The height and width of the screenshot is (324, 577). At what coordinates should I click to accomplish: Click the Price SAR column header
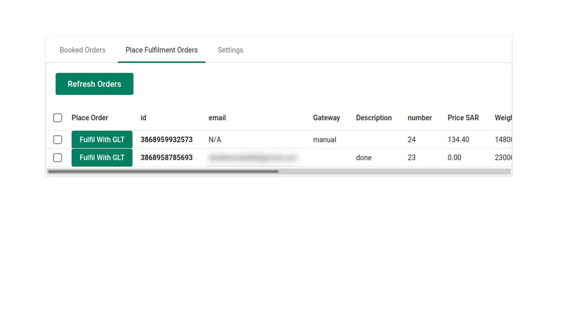[463, 118]
